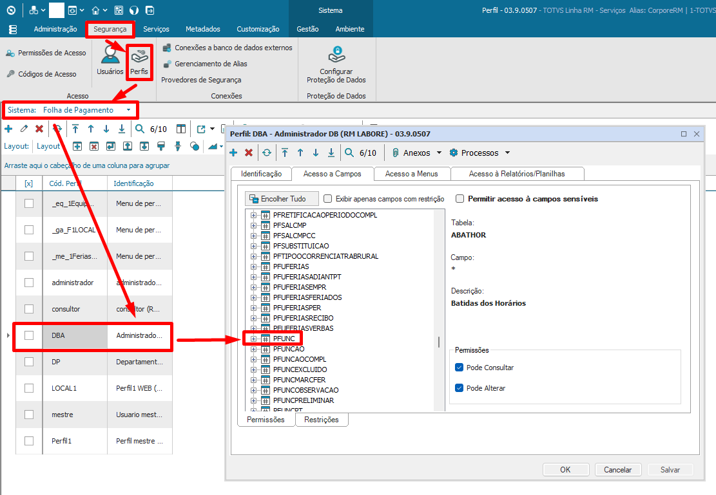Go to first record in profile list
This screenshot has height=495, width=716.
(75, 129)
